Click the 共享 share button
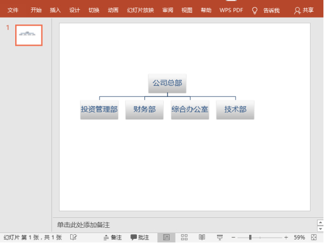 pos(304,11)
